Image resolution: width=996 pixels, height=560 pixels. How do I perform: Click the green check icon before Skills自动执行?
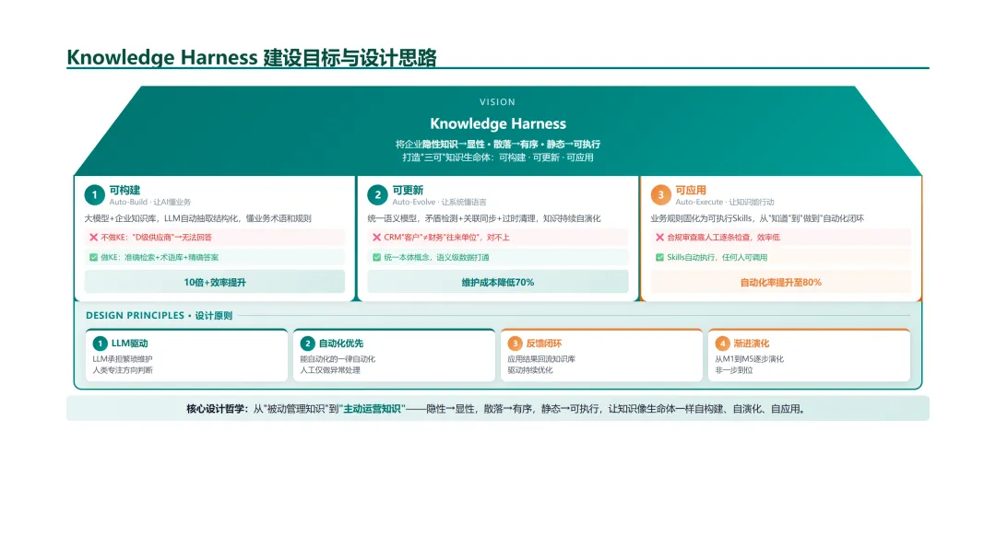click(659, 258)
